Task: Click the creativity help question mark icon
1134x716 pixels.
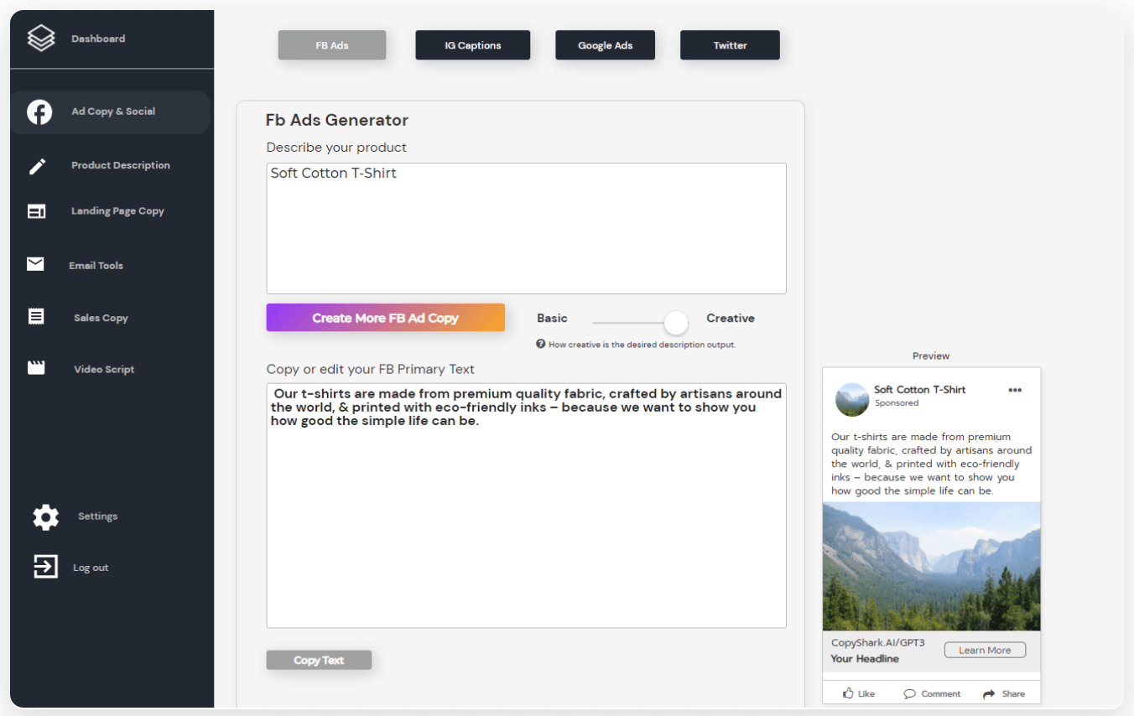Action: (541, 345)
